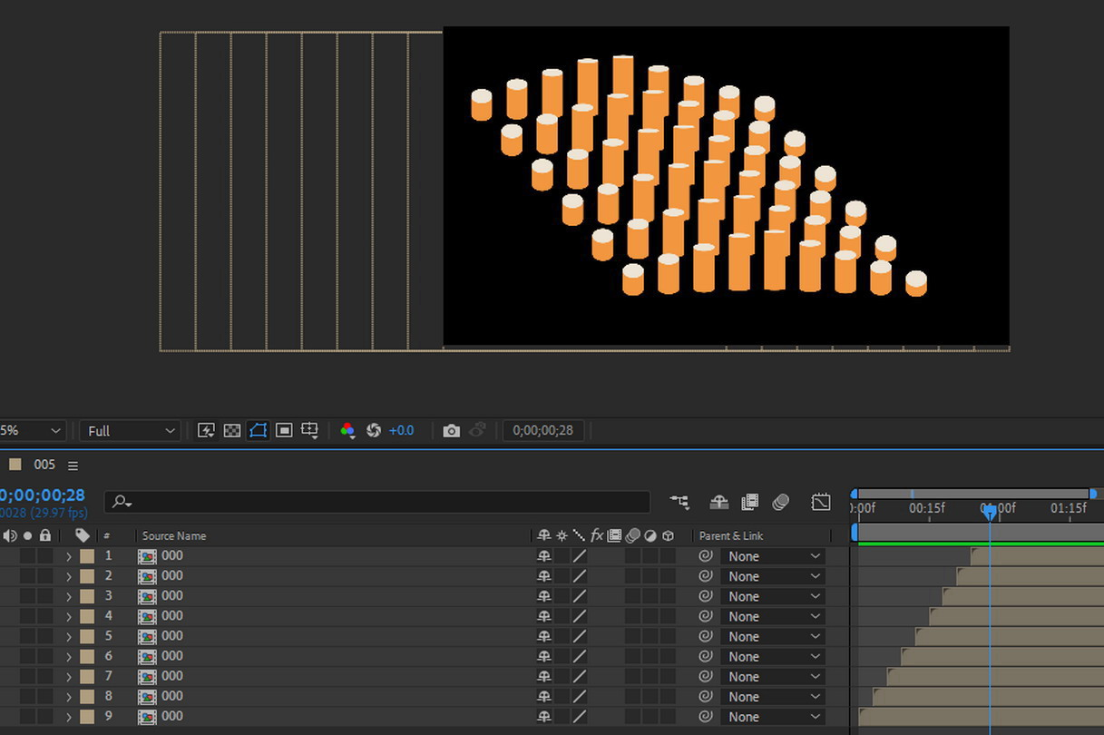This screenshot has width=1104, height=735.
Task: Adjust the blue exposure value +0.0
Action: tap(401, 431)
